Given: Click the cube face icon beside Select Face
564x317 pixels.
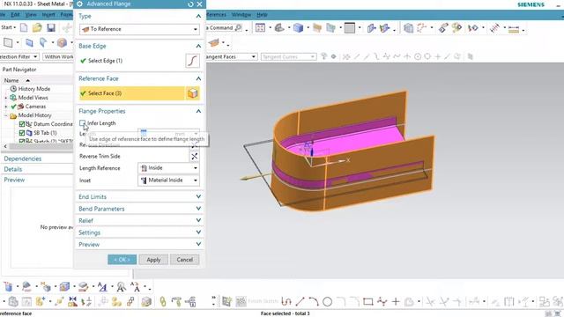Looking at the screenshot, I should (192, 93).
